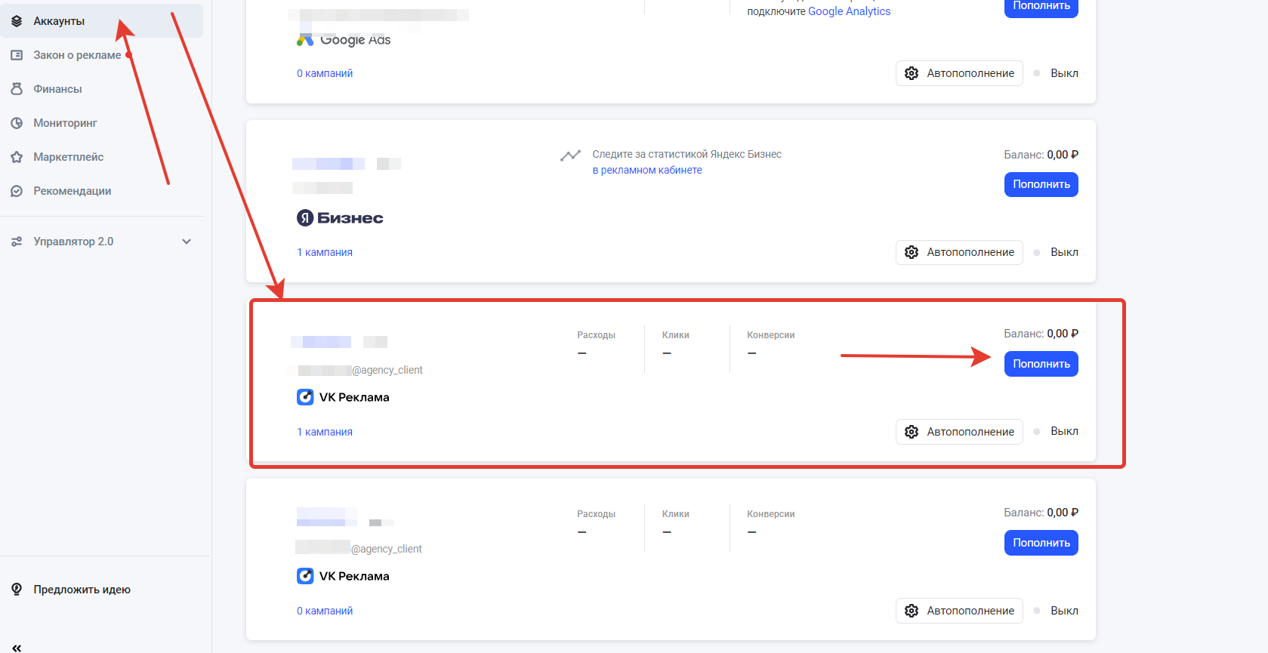The height and width of the screenshot is (653, 1268).
Task: Click the gear icon of Автопополнение in Яндекс Бизнес card
Action: click(x=912, y=252)
